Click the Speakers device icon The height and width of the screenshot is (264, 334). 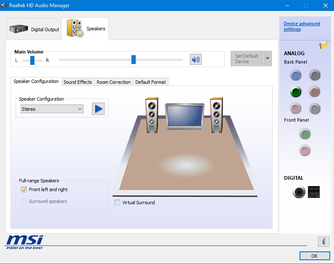click(75, 28)
